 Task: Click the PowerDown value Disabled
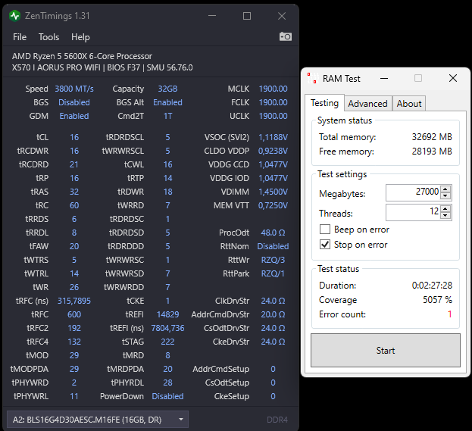pos(167,396)
